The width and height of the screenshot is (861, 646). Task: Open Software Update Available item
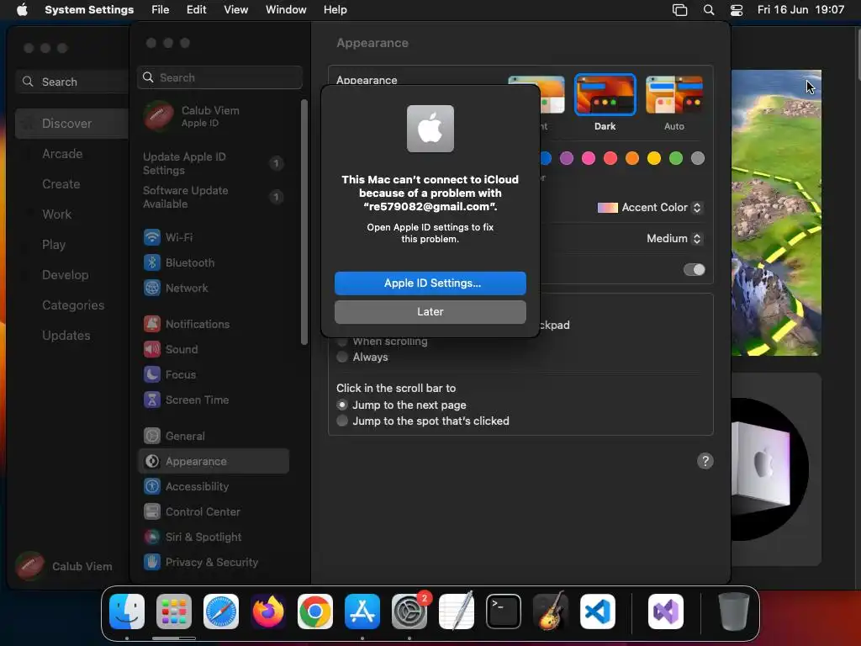(x=213, y=197)
